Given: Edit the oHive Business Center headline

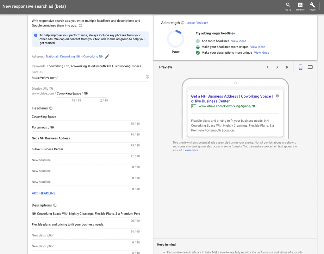Looking at the screenshot, I should click(x=86, y=149).
